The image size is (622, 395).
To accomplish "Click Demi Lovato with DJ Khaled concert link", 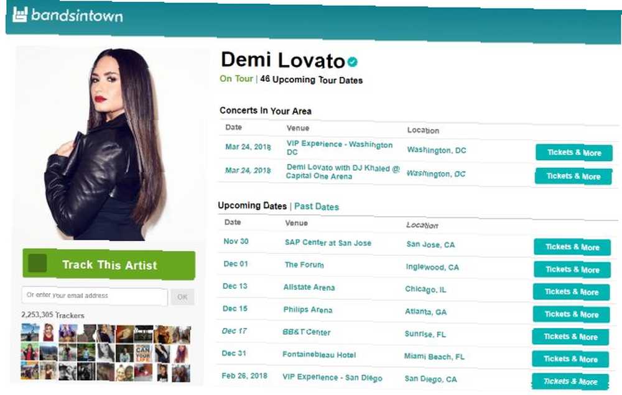I will click(343, 172).
